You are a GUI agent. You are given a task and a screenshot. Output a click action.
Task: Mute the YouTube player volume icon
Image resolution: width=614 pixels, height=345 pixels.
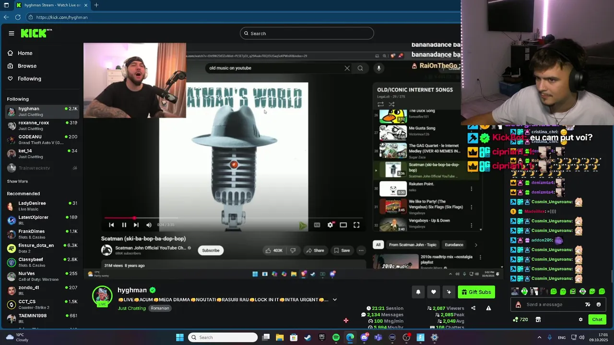149,225
